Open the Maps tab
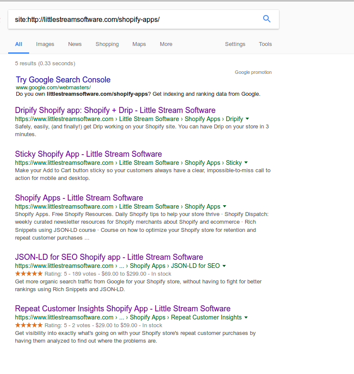This screenshot has height=374, width=354. click(x=139, y=44)
